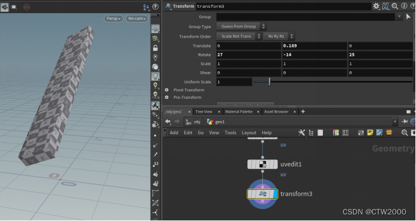Image resolution: width=416 pixels, height=221 pixels.
Task: Switch to the Tree View tab
Action: [x=203, y=111]
